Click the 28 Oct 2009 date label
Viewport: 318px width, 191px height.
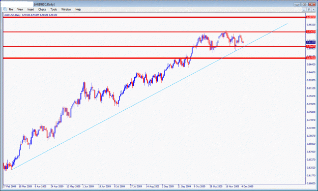tap(216, 186)
